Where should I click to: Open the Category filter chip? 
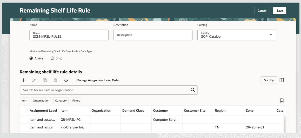[x=61, y=101]
